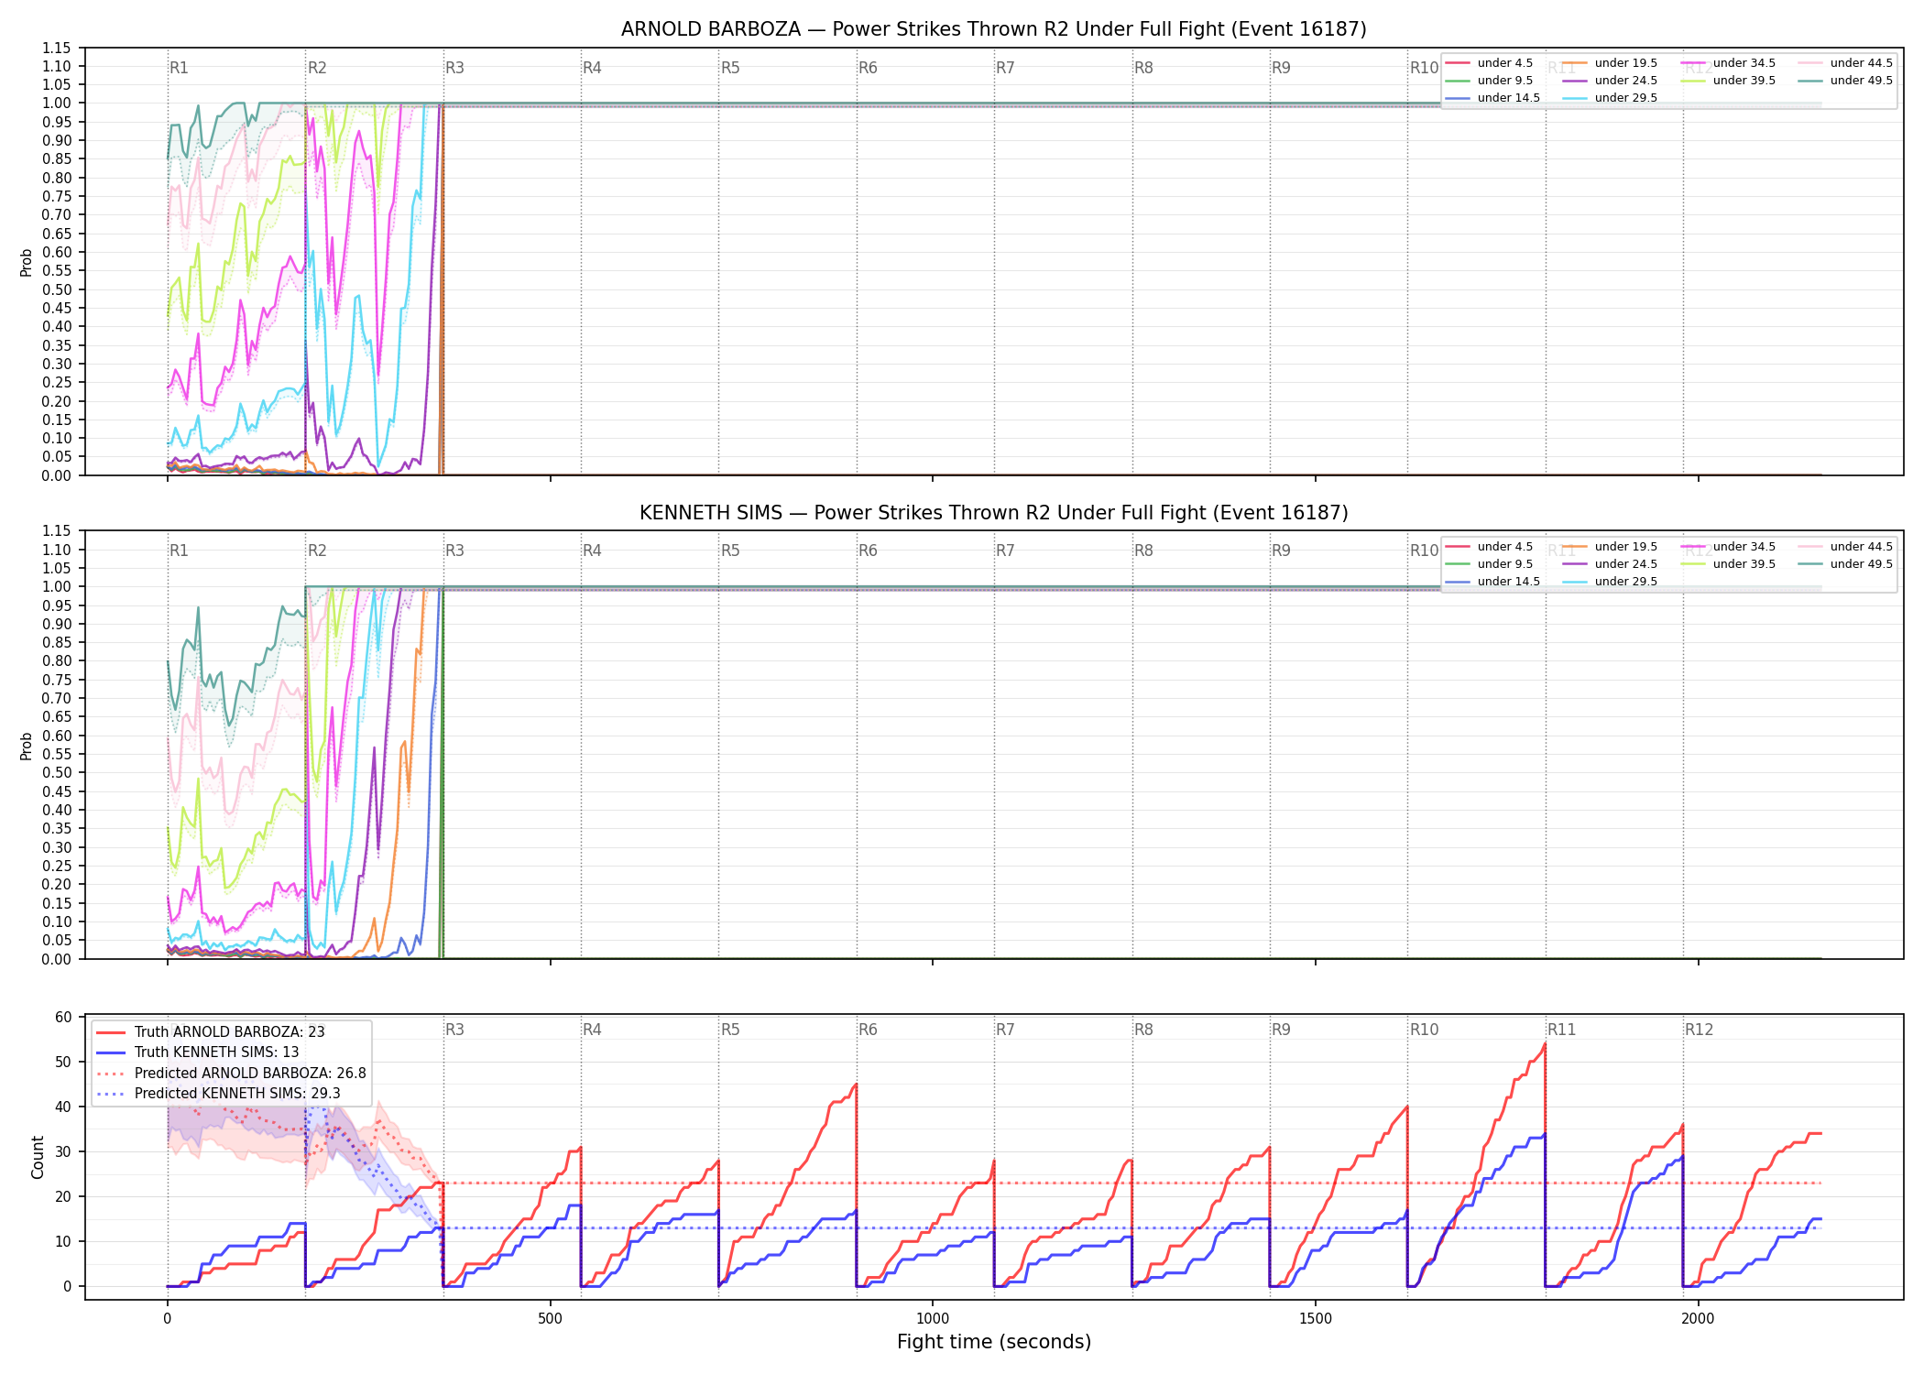The height and width of the screenshot is (1374, 1924).
Task: Click 'under 4.5' legend entry in Barboza chart
Action: 1490,63
